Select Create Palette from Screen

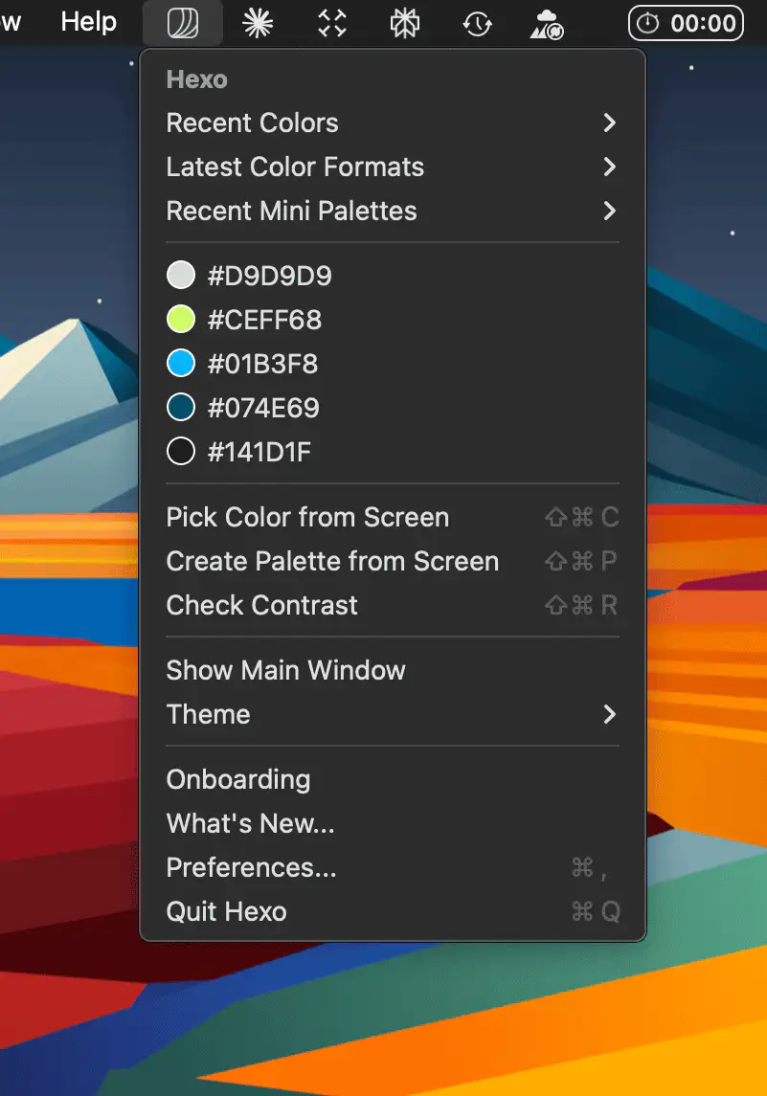pyautogui.click(x=332, y=561)
